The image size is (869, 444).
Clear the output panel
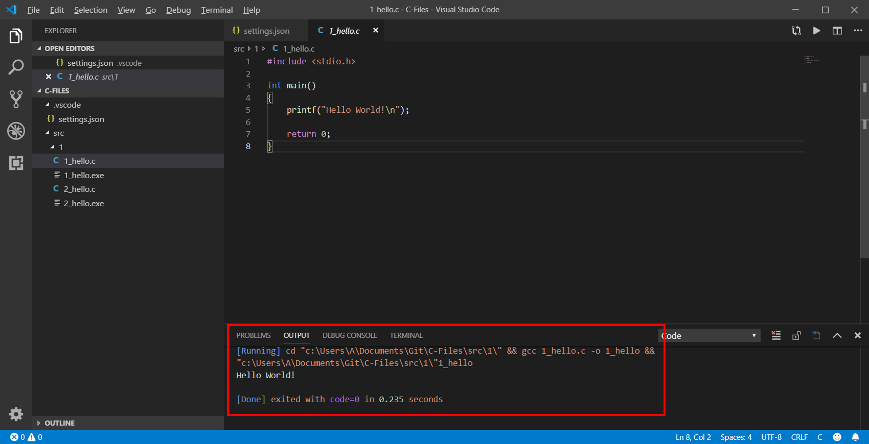tap(776, 335)
